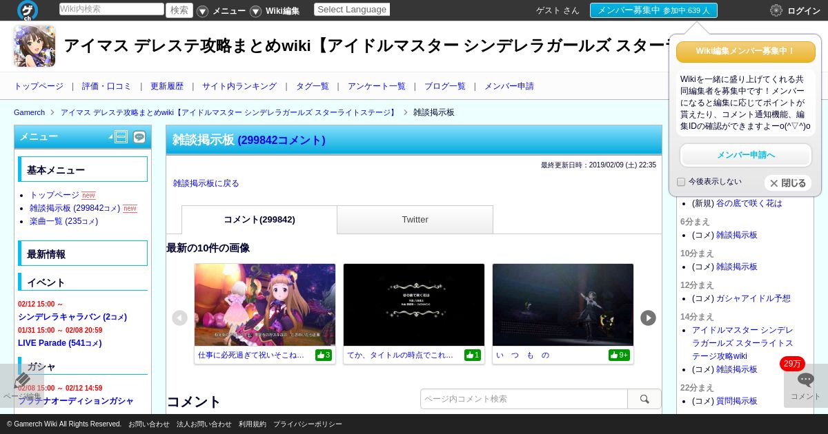Open the third carousel stage image
The image size is (828, 434).
coord(563,304)
